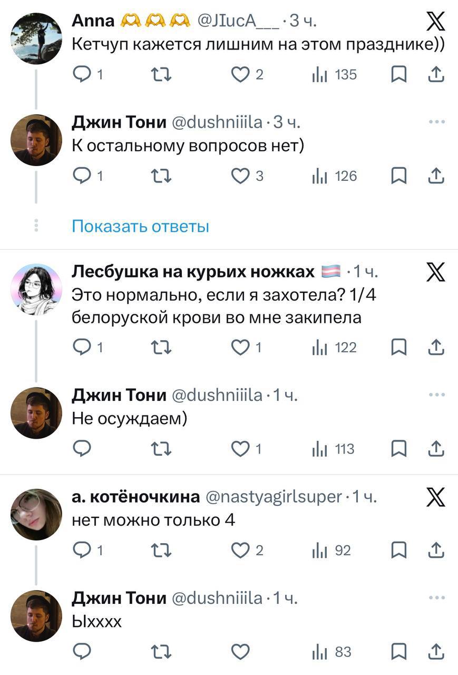
Task: Open Anna's avatar photo
Action: click(x=36, y=38)
